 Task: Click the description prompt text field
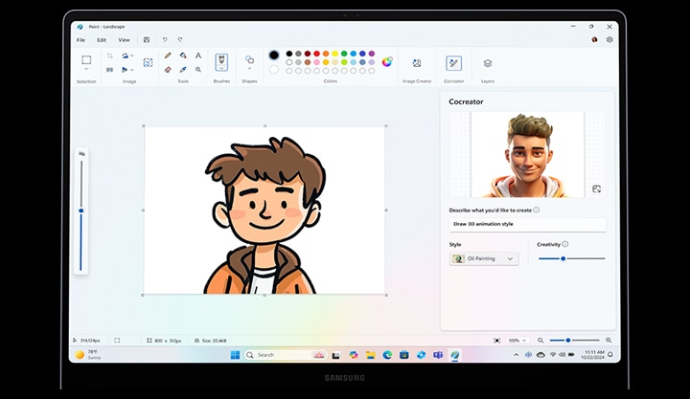[527, 224]
